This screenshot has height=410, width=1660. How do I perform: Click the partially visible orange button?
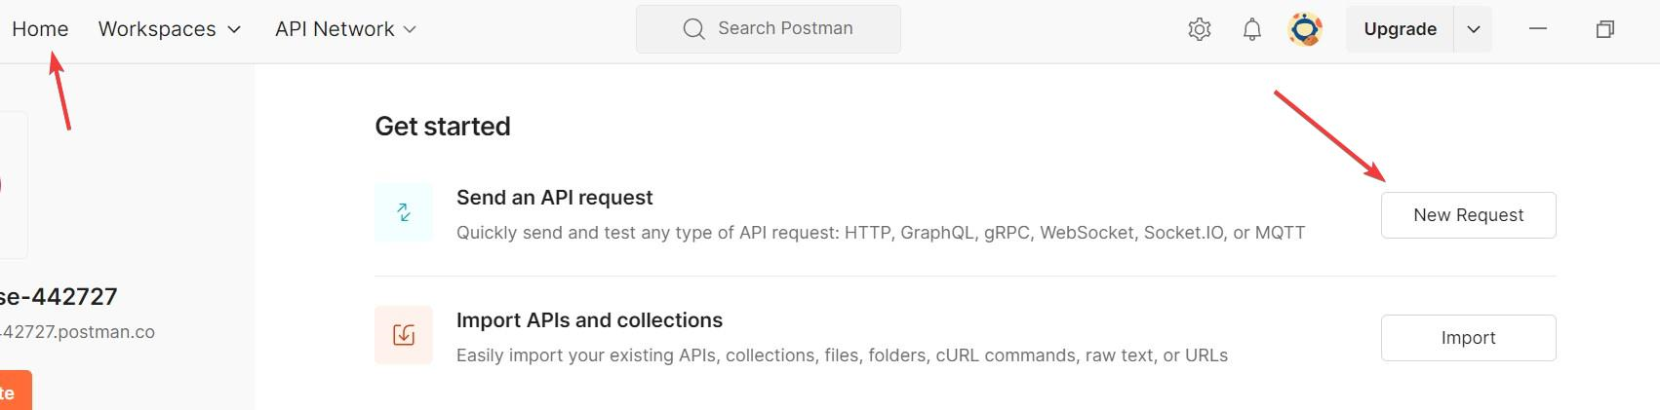[x=15, y=391]
